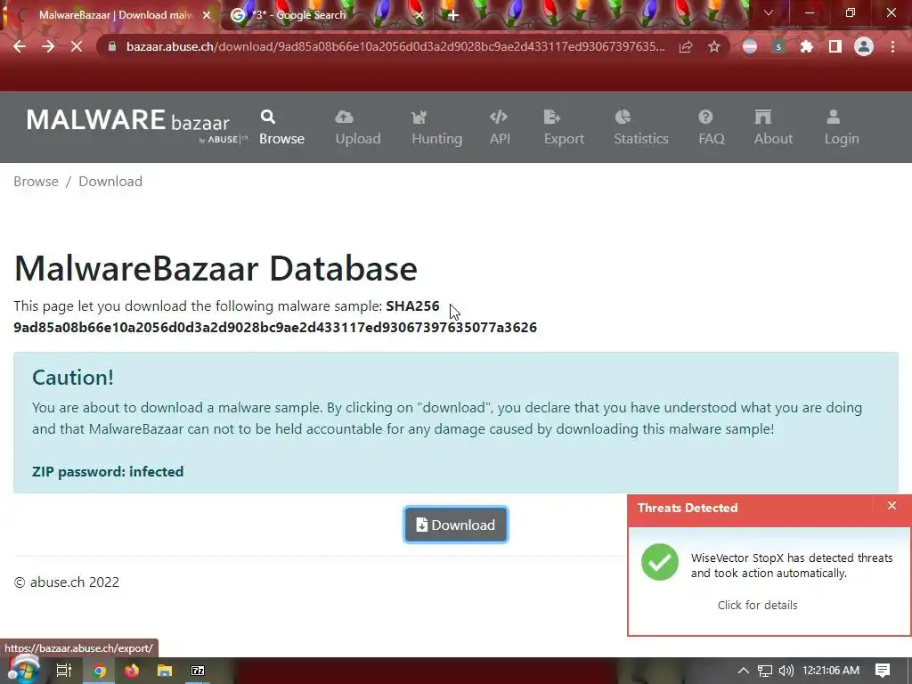
Task: Click the Statistics navbar label
Action: (x=641, y=138)
